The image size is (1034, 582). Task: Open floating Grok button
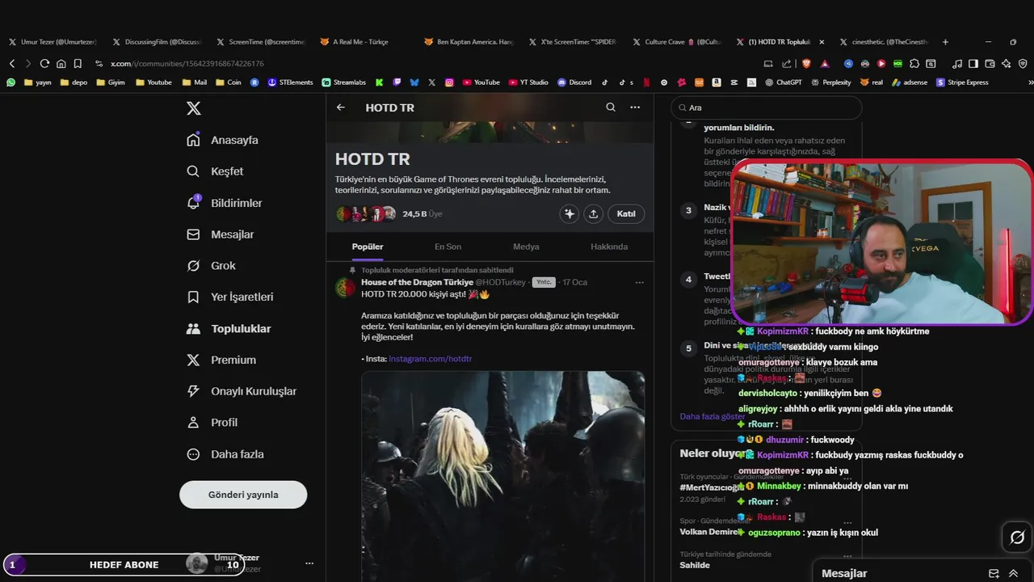coord(1017,538)
